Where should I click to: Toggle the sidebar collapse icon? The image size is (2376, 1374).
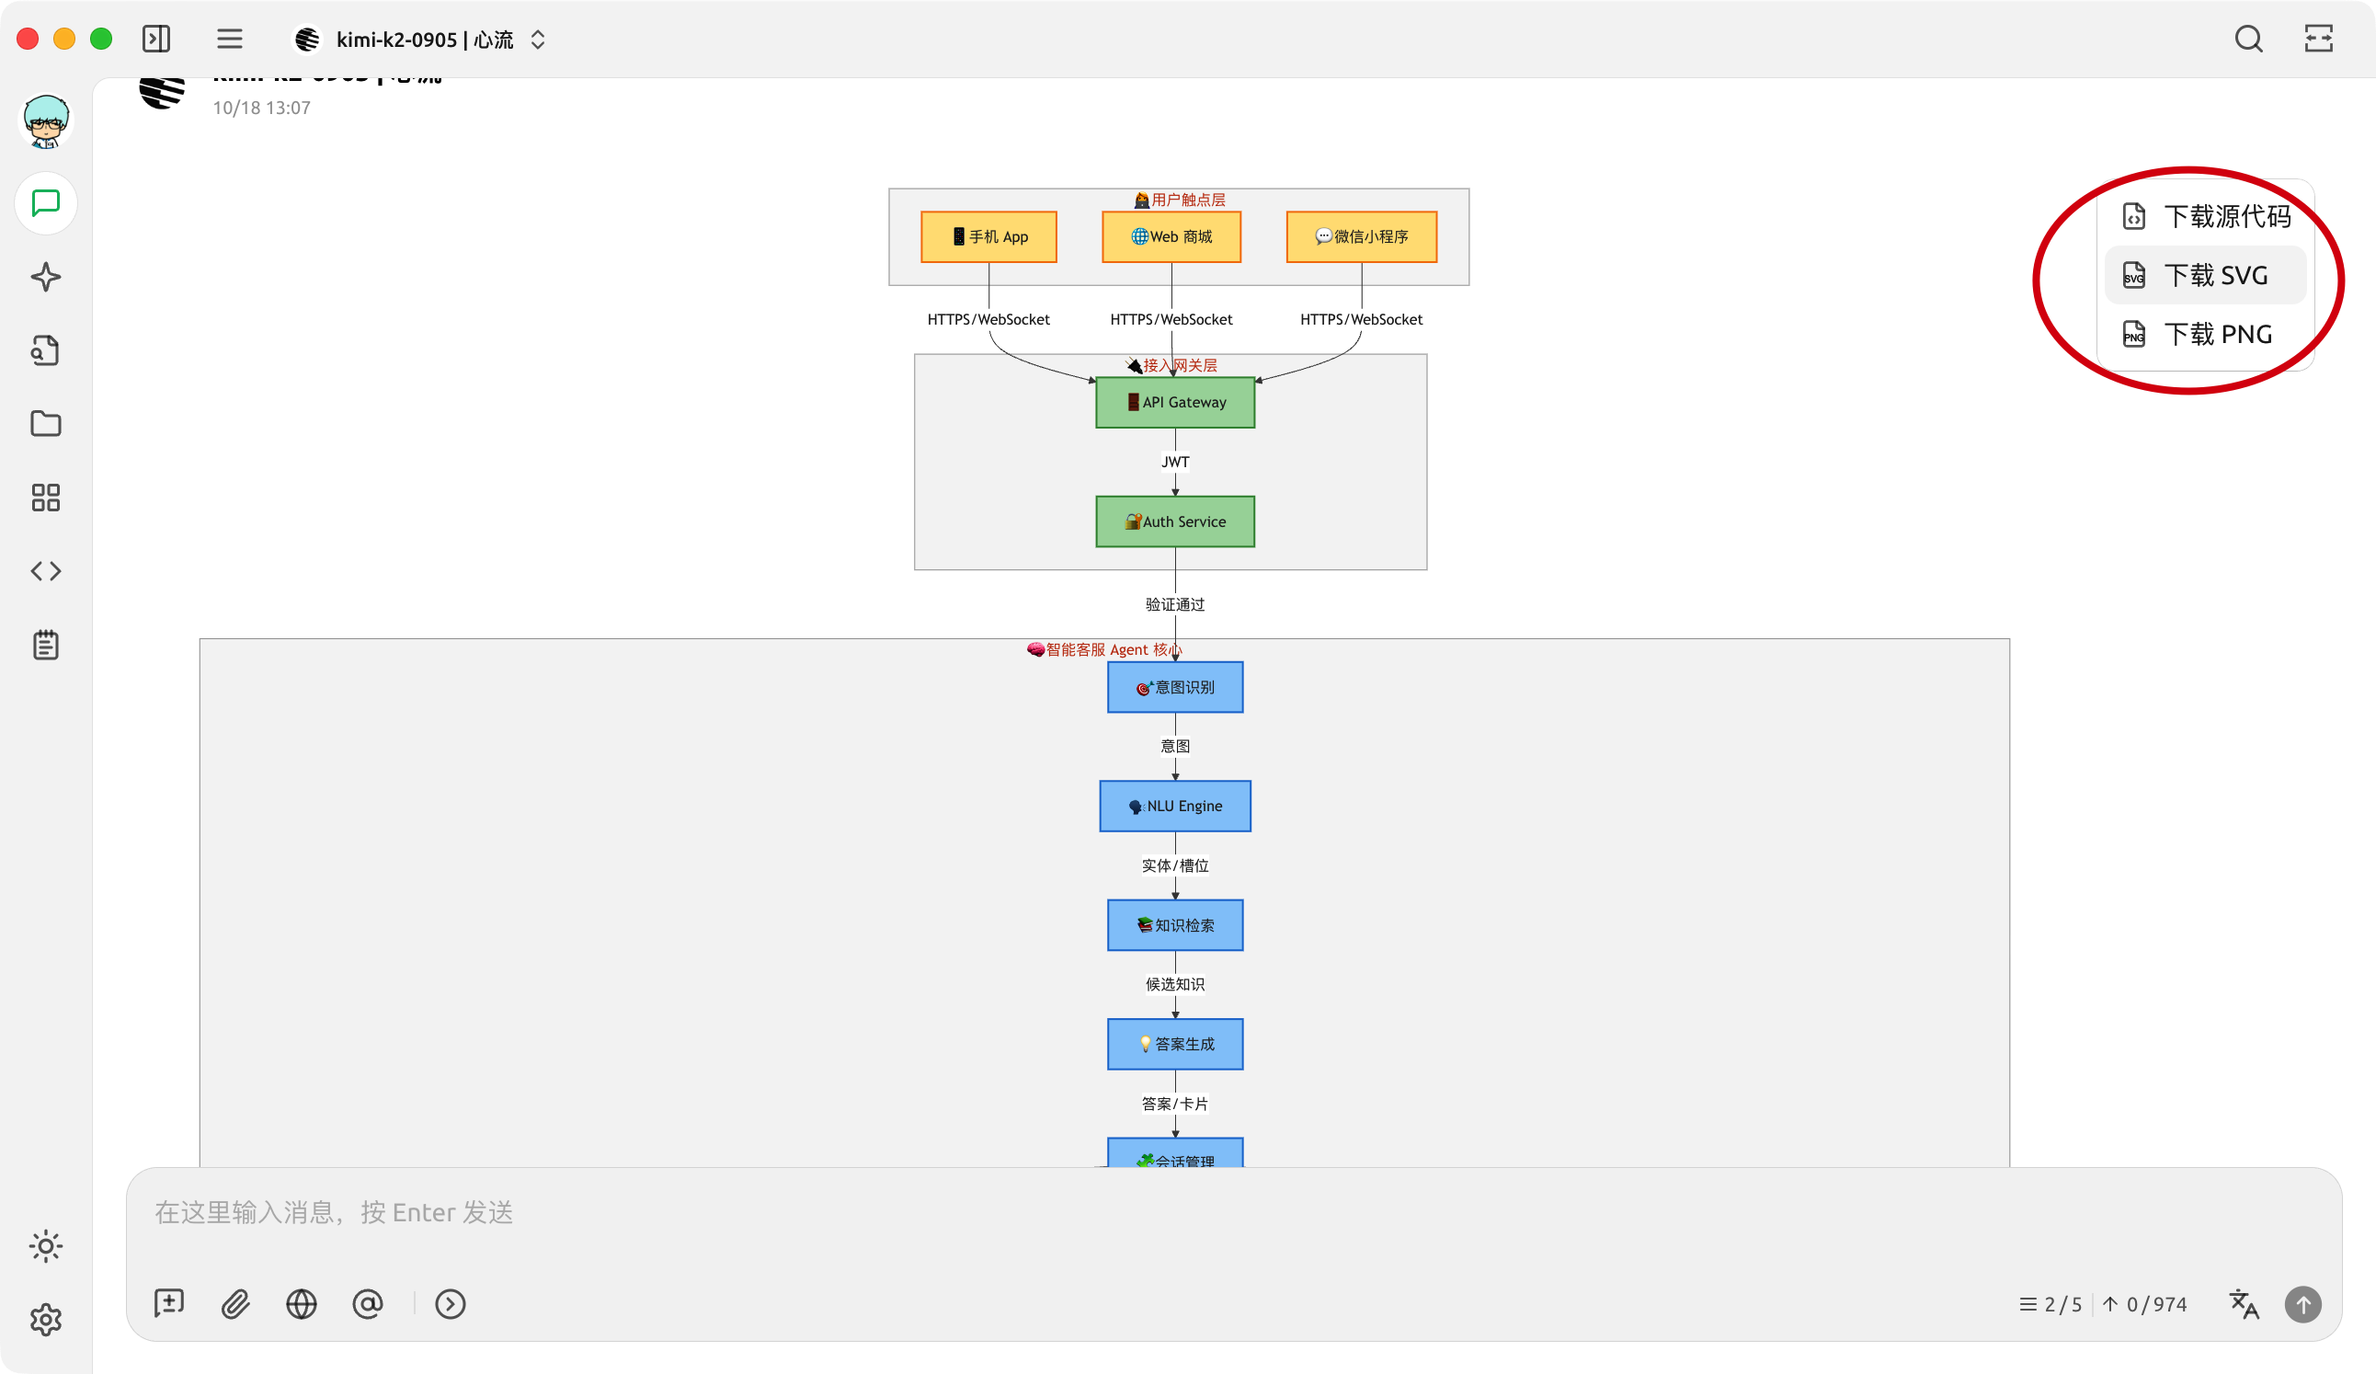pyautogui.click(x=155, y=39)
